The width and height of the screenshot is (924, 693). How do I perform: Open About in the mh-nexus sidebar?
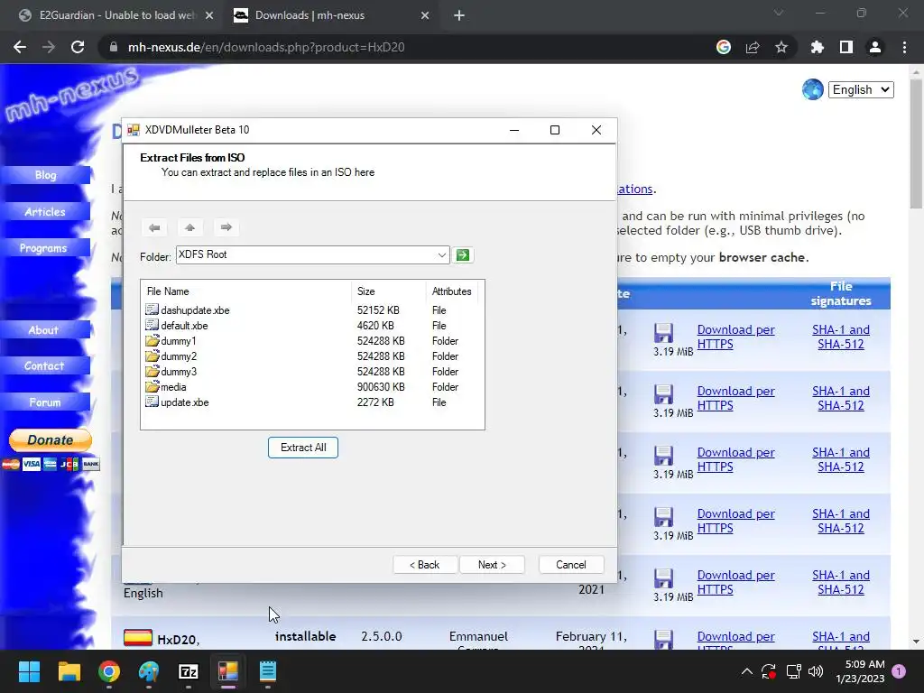coord(45,330)
